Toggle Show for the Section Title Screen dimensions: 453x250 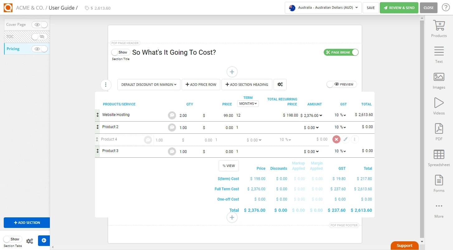[120, 52]
